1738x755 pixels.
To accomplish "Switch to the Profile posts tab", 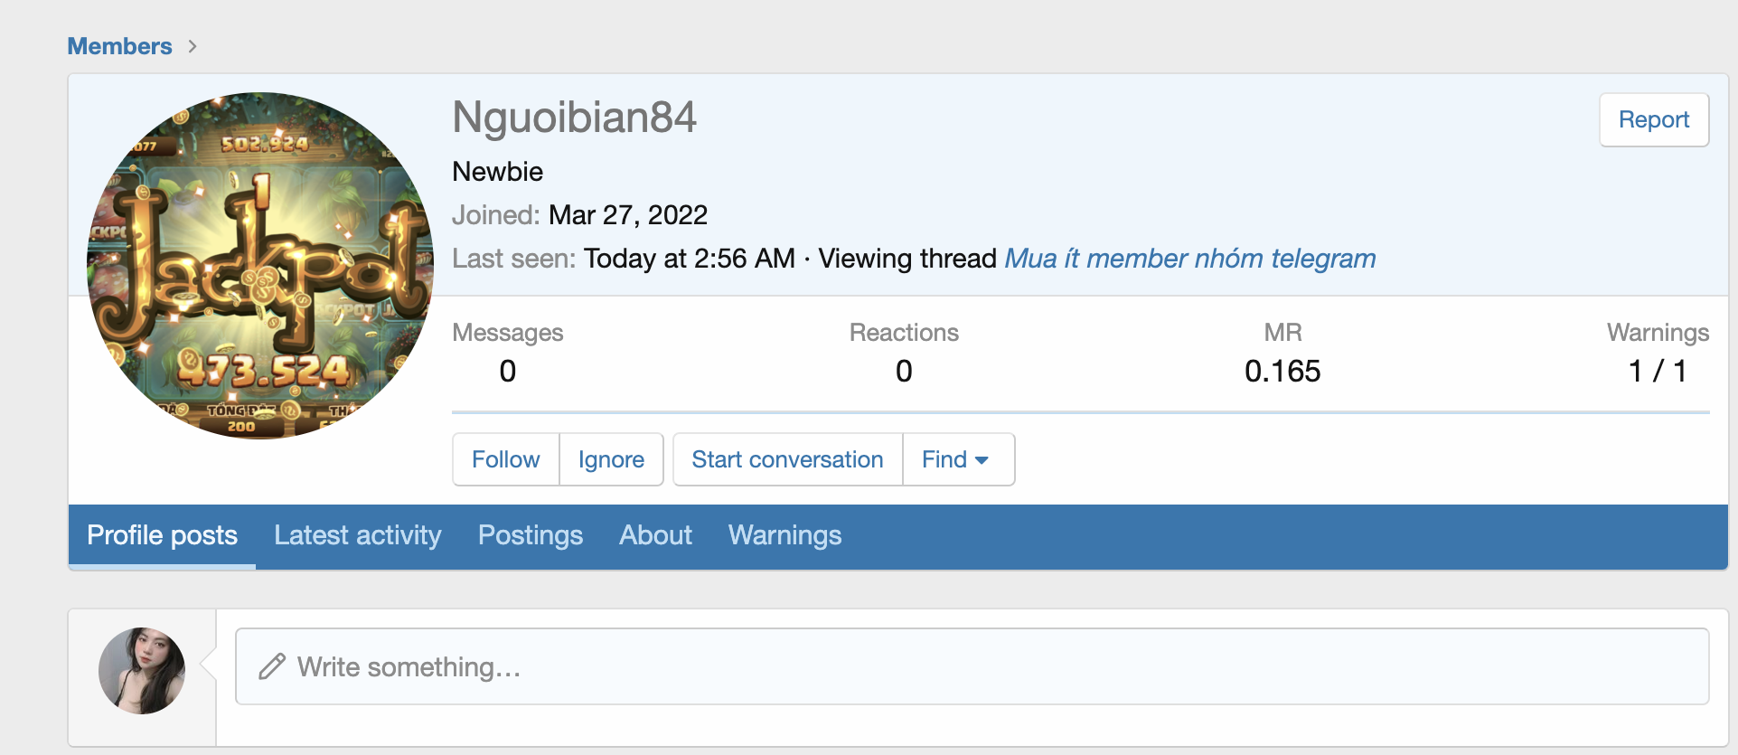I will click(163, 535).
